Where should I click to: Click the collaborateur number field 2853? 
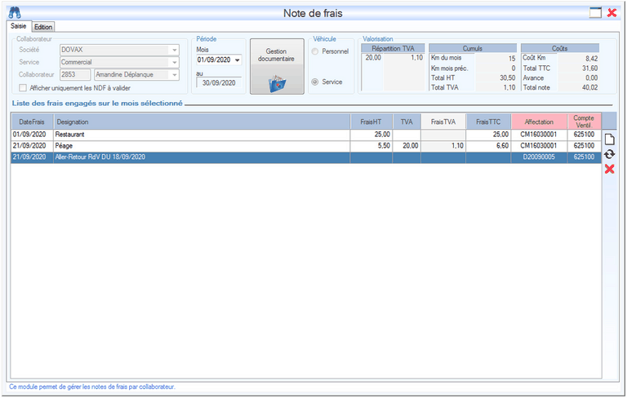(75, 75)
